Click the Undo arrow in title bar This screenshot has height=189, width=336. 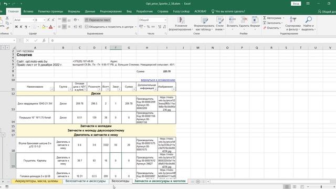6,4
